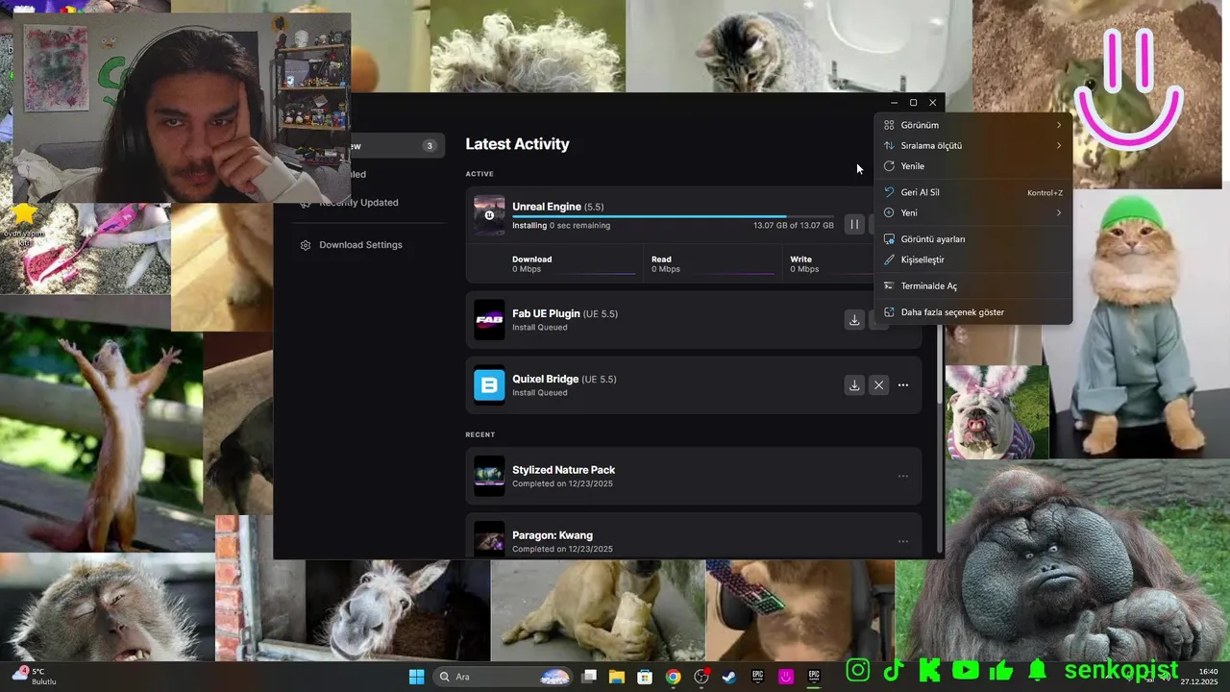This screenshot has height=692, width=1230.
Task: Select Geri Al Sil in context menu
Action: (972, 192)
